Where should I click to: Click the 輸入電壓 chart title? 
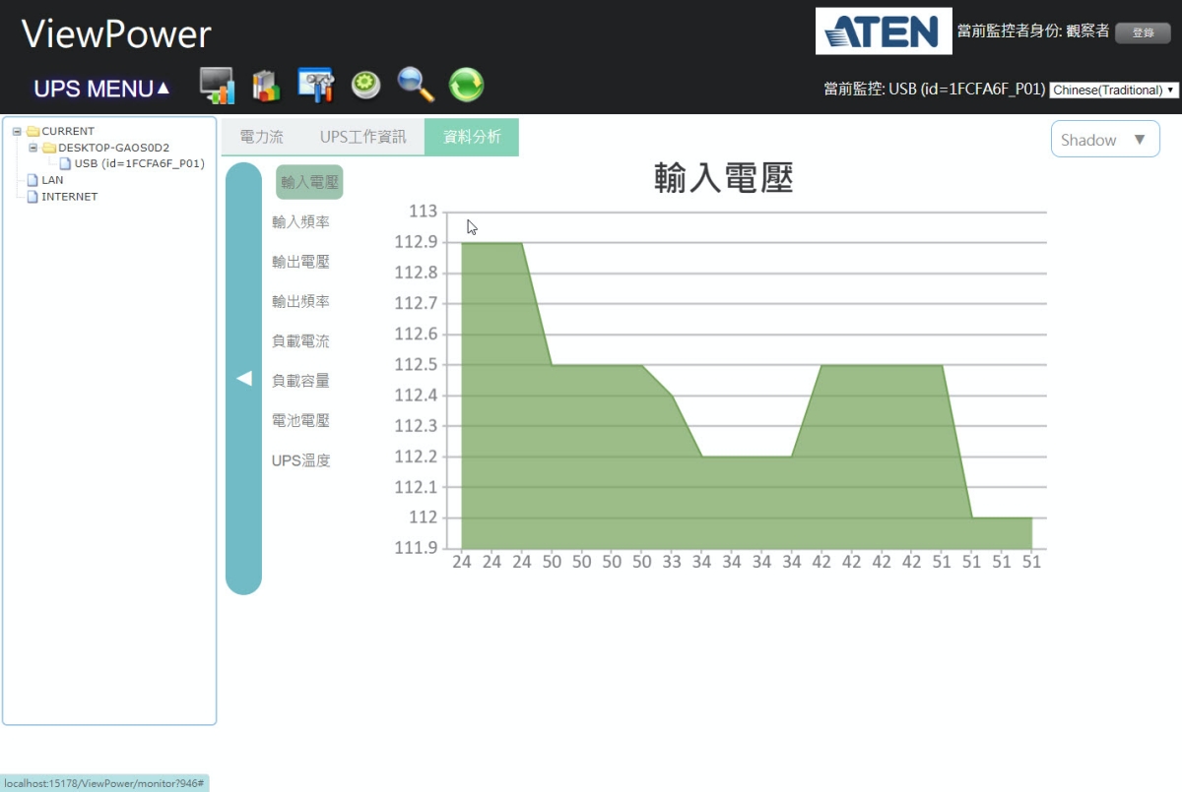[724, 178]
